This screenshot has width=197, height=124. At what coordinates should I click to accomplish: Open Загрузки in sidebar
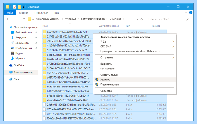pyautogui.click(x=19, y=38)
